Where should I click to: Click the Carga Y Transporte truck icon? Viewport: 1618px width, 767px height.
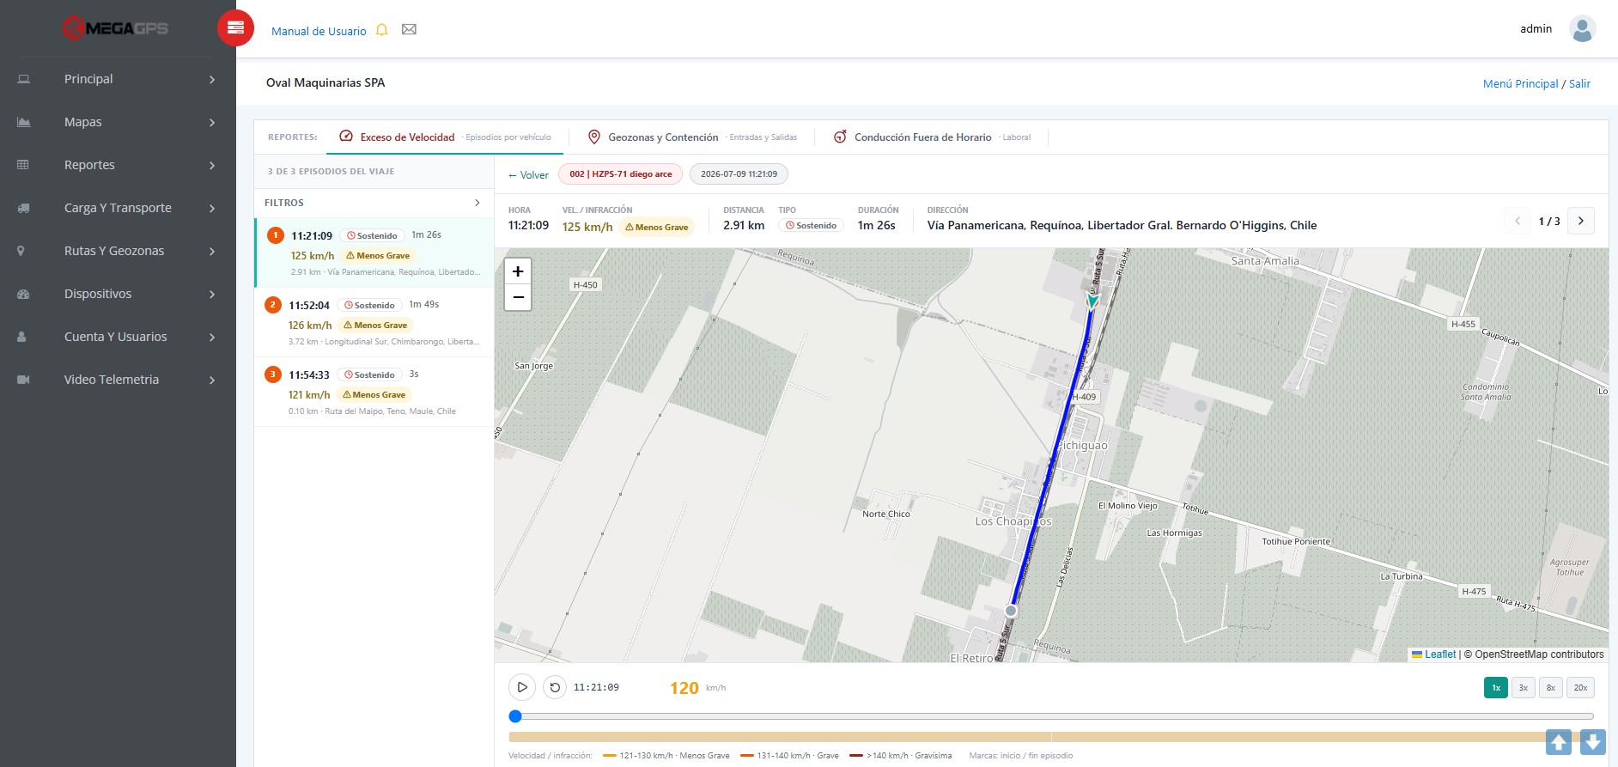pyautogui.click(x=24, y=208)
